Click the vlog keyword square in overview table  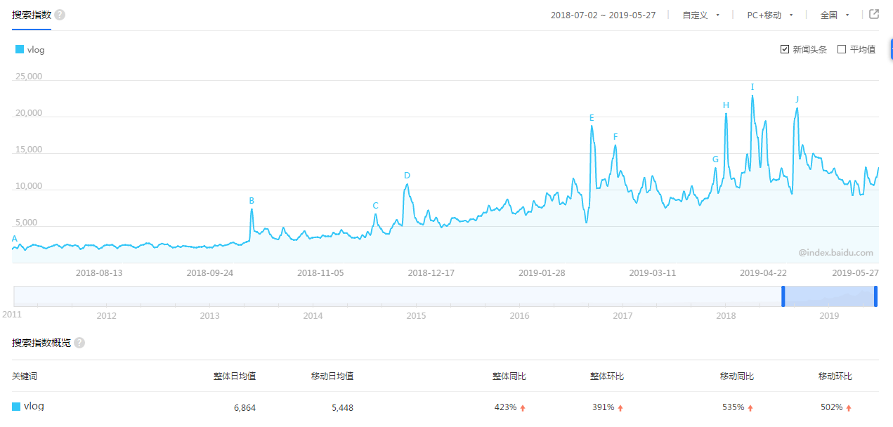[x=16, y=407]
